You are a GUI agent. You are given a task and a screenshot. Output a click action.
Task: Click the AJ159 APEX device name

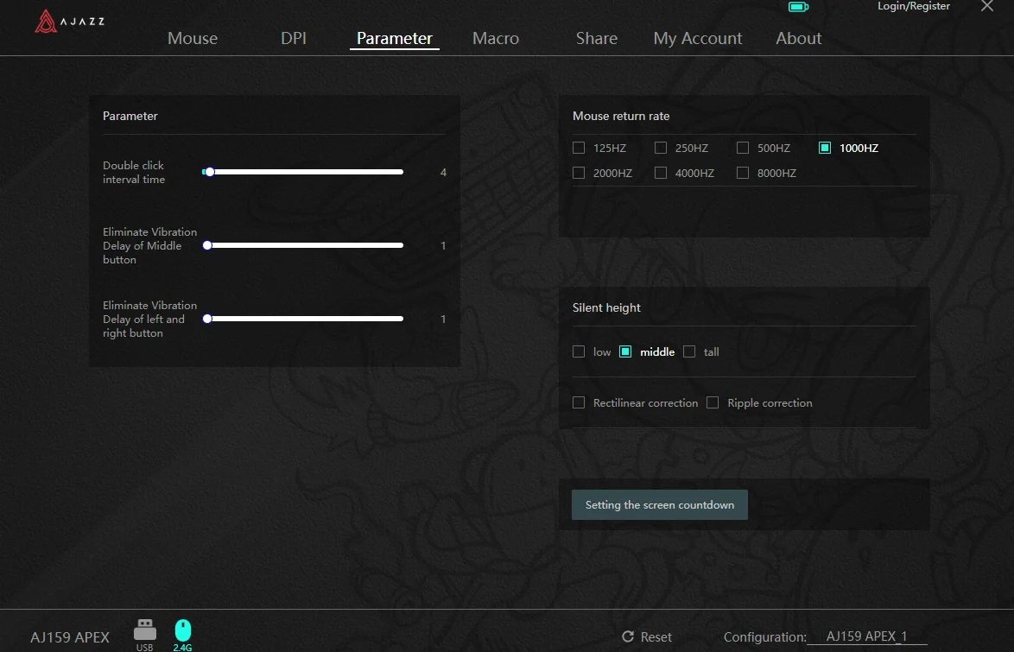click(x=70, y=637)
